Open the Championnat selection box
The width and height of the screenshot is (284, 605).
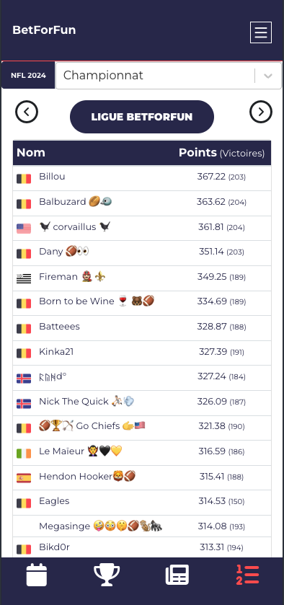169,76
